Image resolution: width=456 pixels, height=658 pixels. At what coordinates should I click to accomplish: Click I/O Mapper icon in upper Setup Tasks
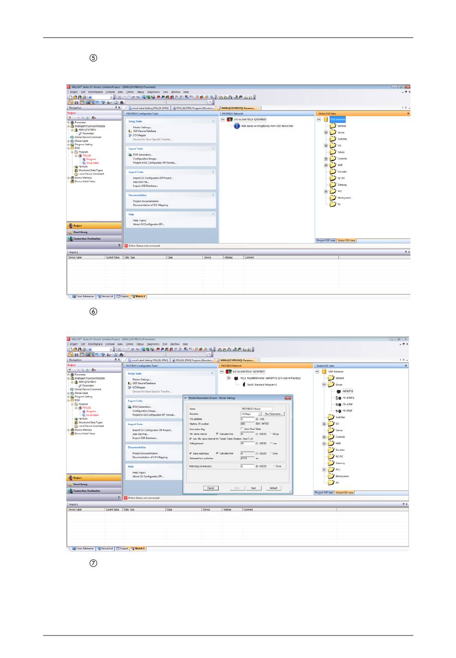tap(130, 135)
